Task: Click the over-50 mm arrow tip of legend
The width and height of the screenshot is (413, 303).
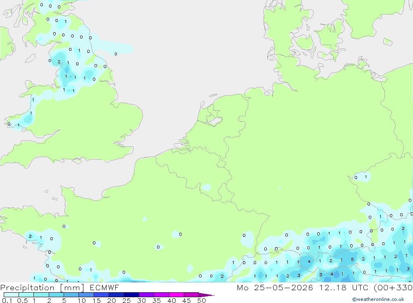Action: 206,295
